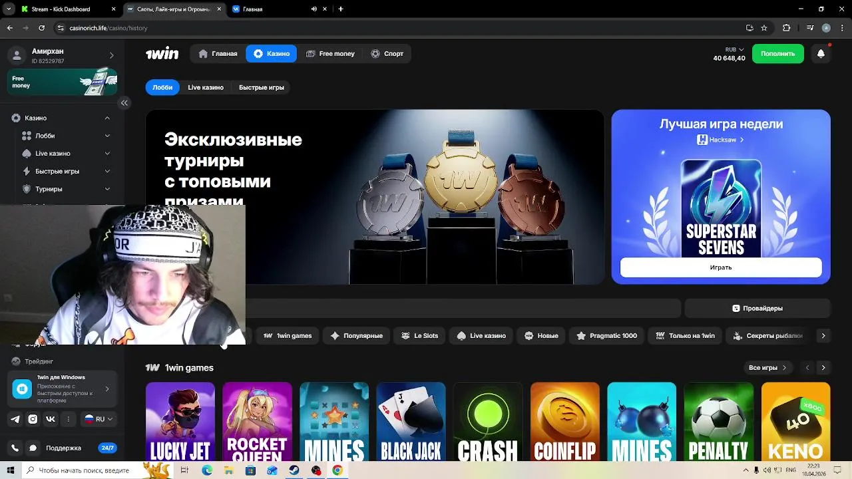Open the 1win для Windows app banner
The height and width of the screenshot is (479, 852).
coord(63,389)
